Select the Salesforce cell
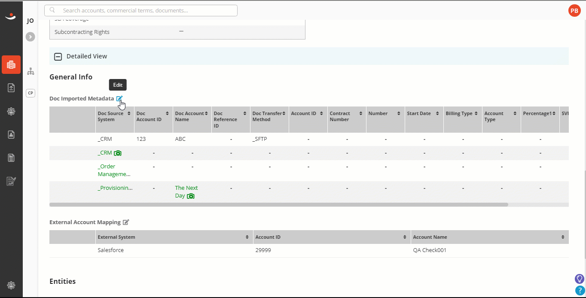Viewport: 586px width, 298px height. pos(111,250)
